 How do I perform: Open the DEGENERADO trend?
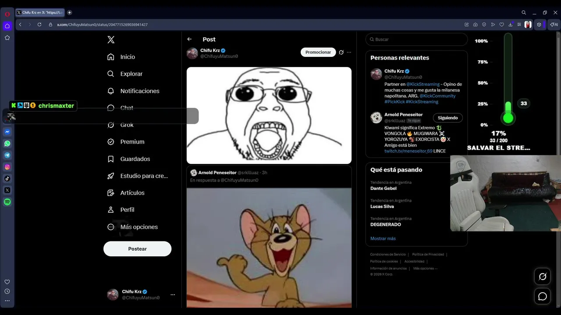(x=386, y=224)
